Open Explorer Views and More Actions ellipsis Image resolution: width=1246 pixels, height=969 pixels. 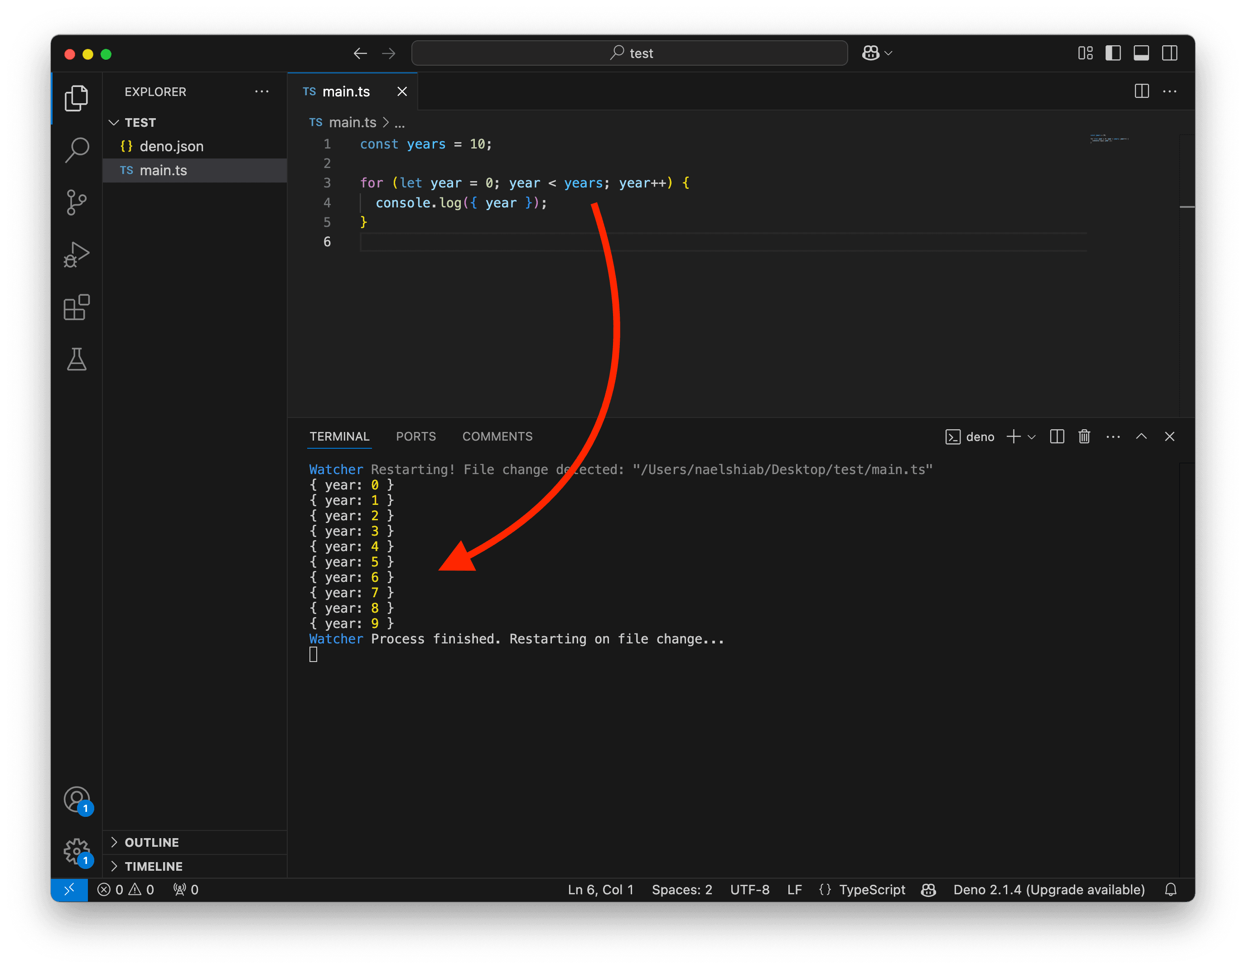(x=262, y=91)
